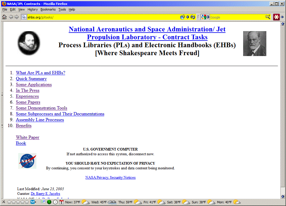Open the Experiences link

coord(27,96)
